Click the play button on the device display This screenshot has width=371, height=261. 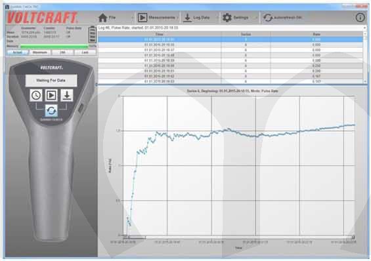click(51, 95)
